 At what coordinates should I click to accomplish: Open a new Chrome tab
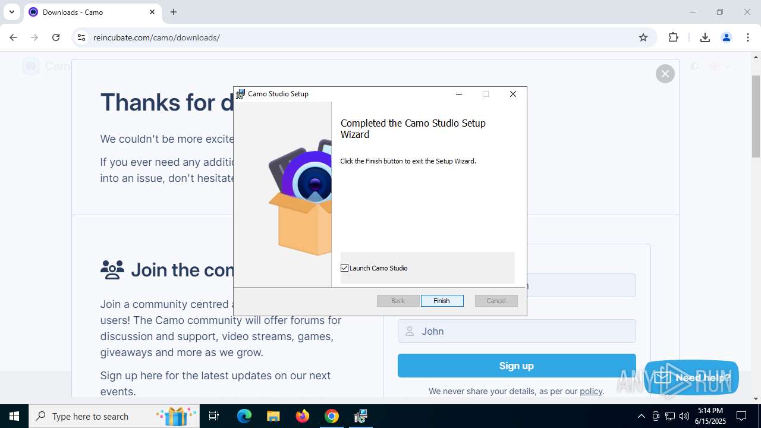pos(174,12)
